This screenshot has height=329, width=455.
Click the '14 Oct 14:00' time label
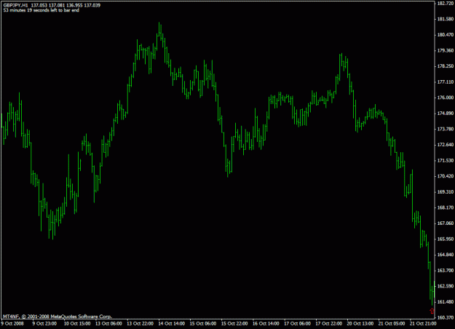[x=172, y=323]
